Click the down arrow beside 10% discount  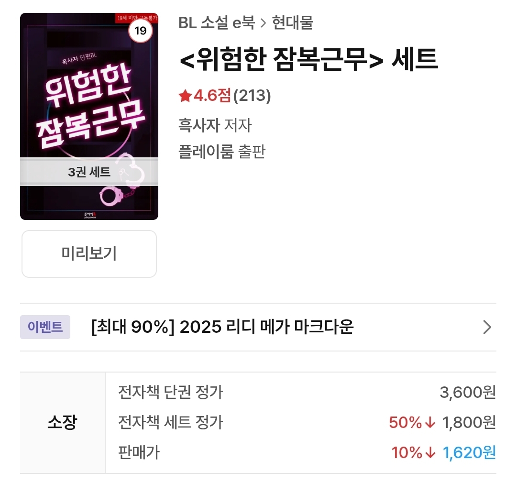point(430,452)
